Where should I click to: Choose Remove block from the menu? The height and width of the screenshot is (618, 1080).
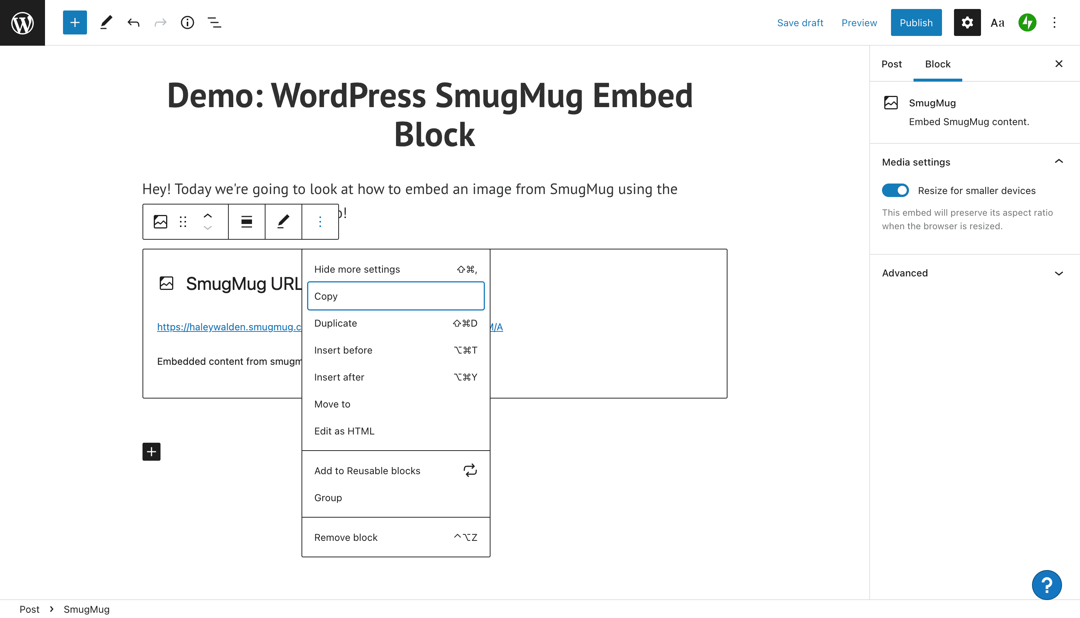pos(396,537)
